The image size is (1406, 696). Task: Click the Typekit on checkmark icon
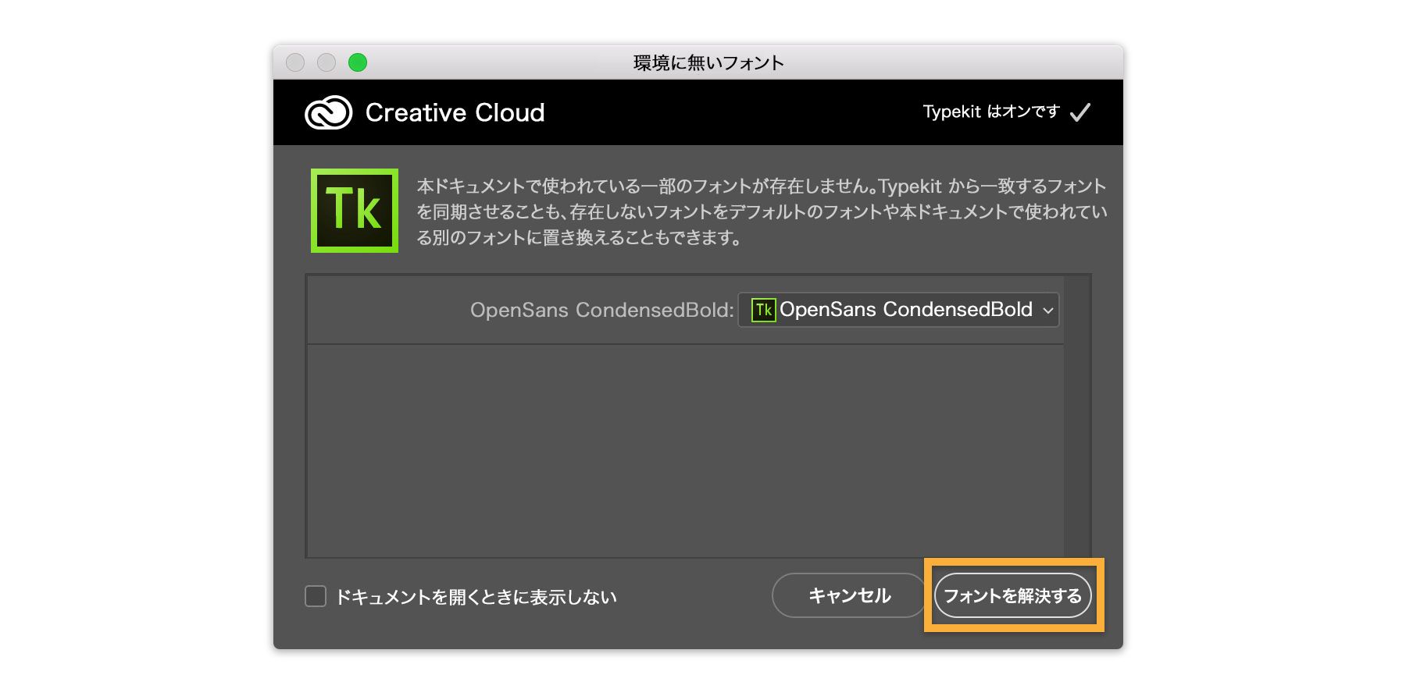[1080, 112]
